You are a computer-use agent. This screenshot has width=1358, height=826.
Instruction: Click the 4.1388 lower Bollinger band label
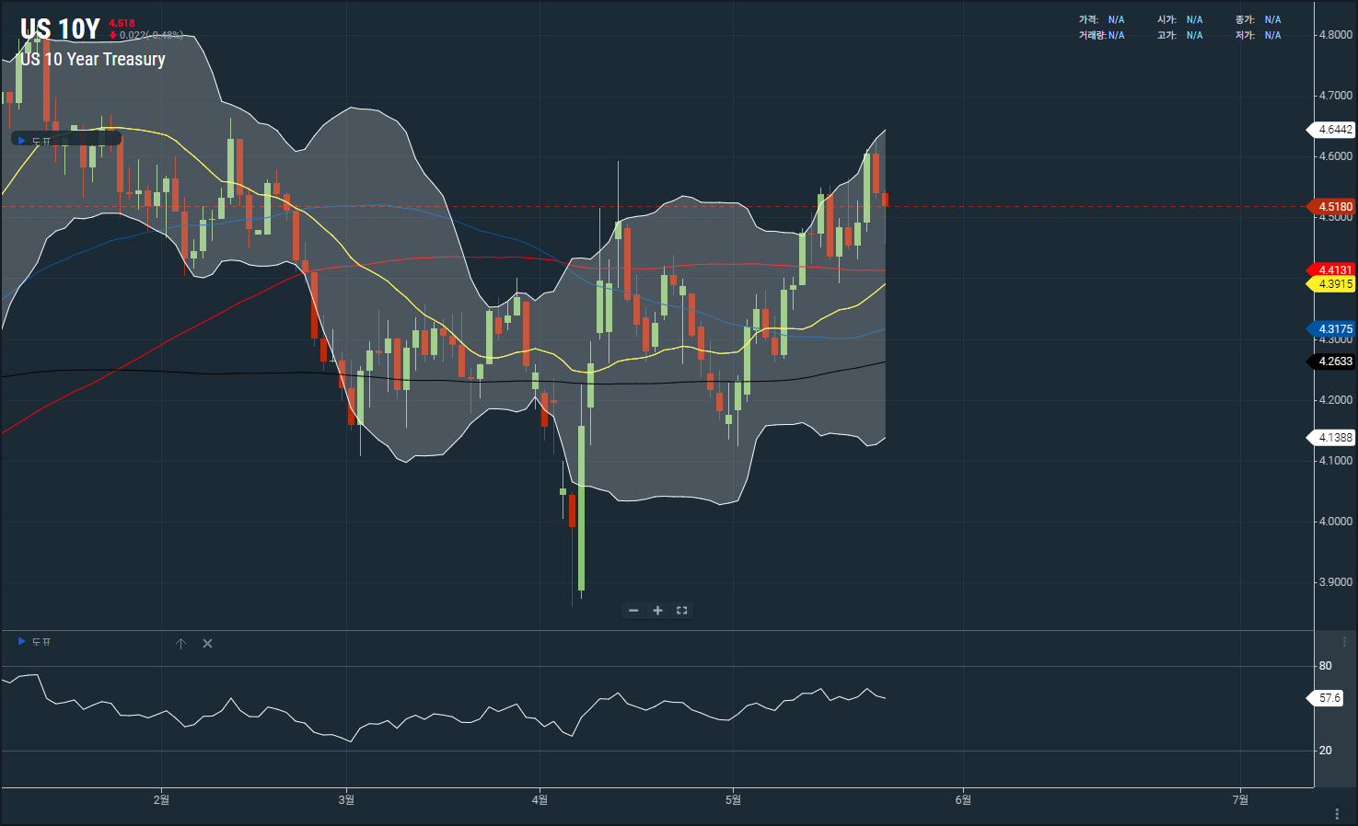[x=1334, y=438]
